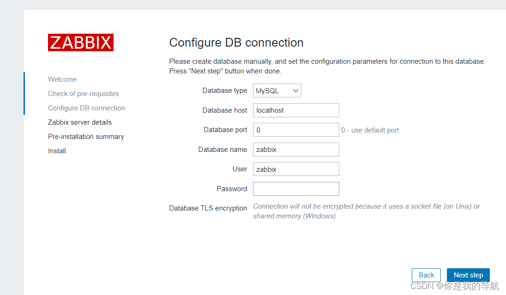Click inside the Database host field

296,110
